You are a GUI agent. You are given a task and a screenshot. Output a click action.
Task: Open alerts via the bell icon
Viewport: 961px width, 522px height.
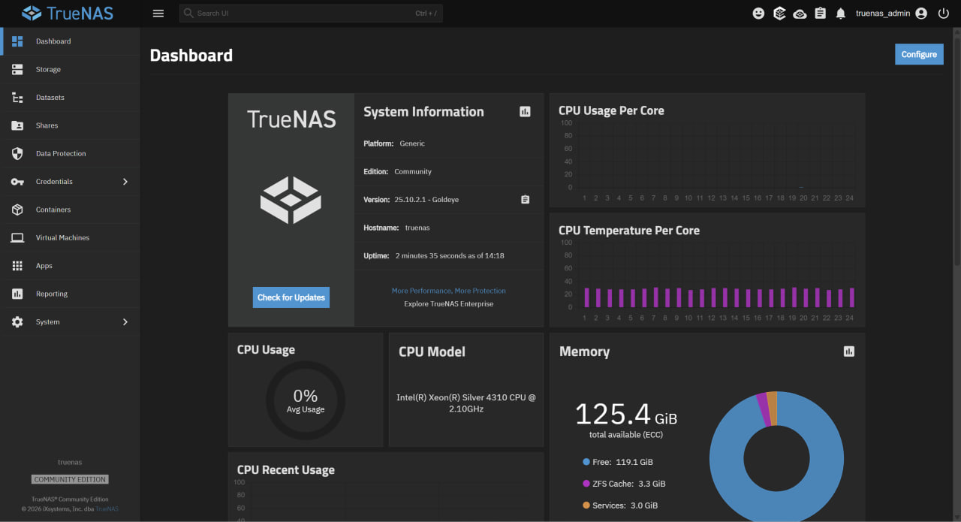click(840, 13)
